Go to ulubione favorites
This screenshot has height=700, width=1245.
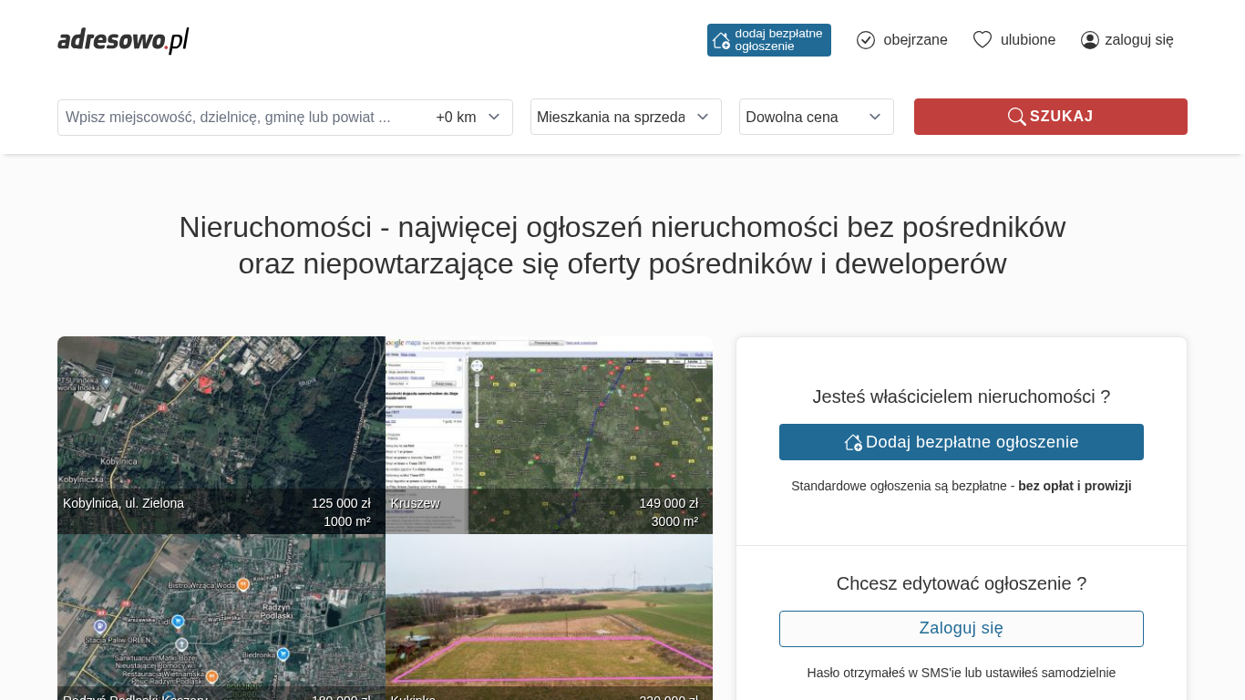pos(1027,40)
